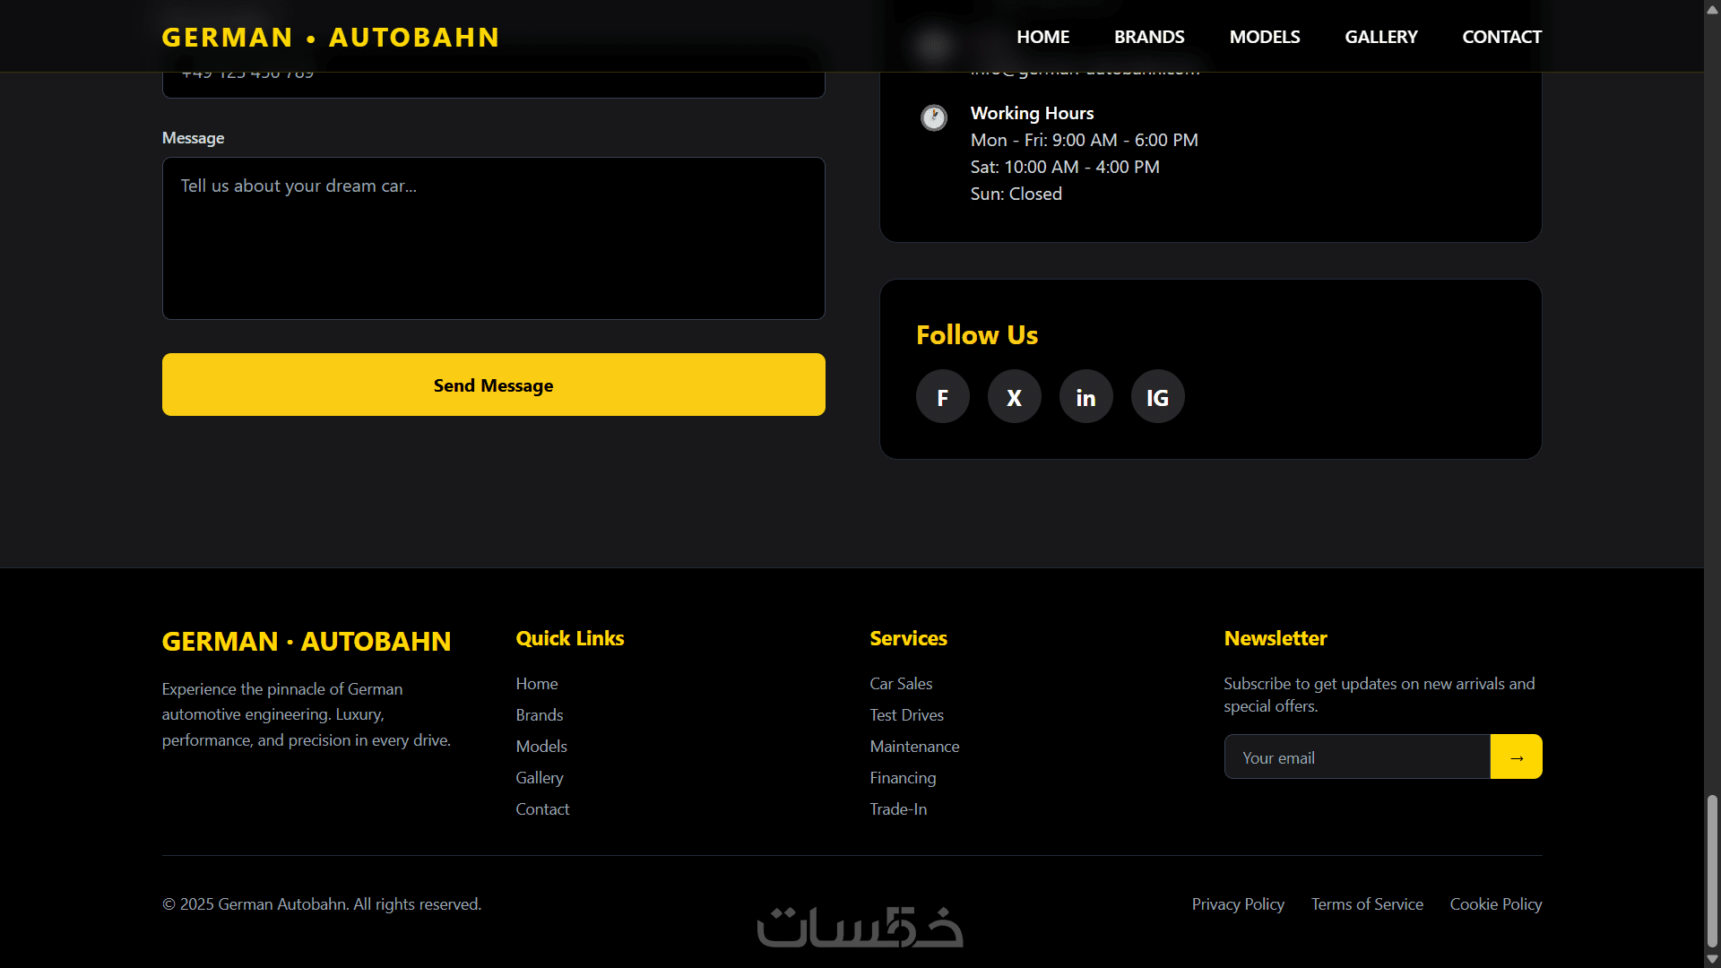Select Contact in the top navbar
Screen dimensions: 1721x968
[x=1501, y=37]
